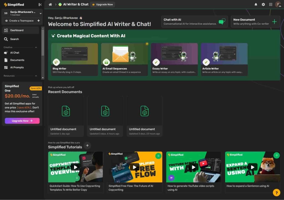Open the Blog Writer card
Screen dimensions: 284x200
pos(74,59)
